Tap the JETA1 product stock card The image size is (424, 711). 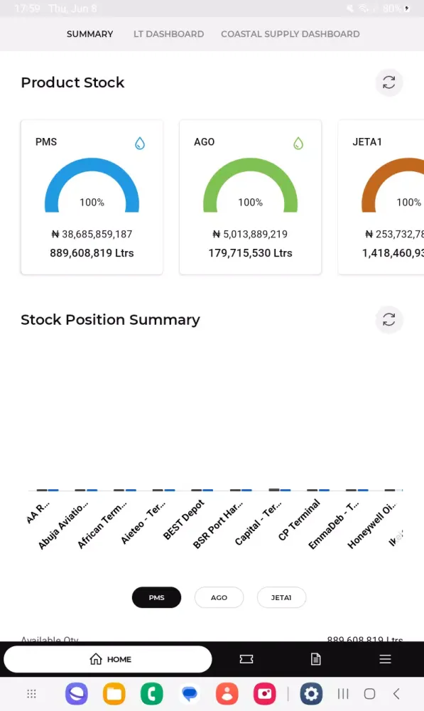point(381,197)
